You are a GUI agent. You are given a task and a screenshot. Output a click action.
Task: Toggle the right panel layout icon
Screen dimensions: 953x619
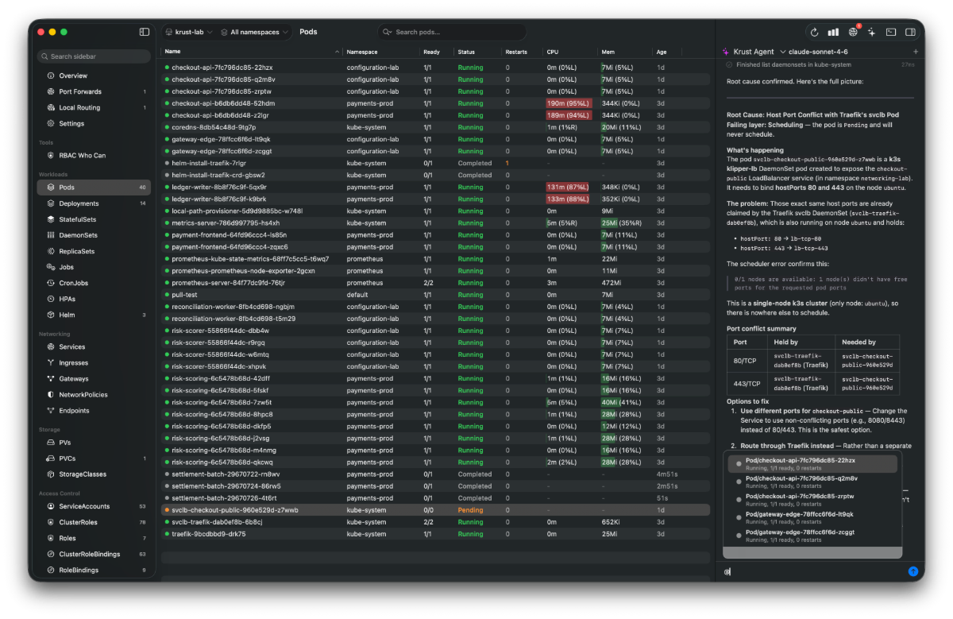910,33
